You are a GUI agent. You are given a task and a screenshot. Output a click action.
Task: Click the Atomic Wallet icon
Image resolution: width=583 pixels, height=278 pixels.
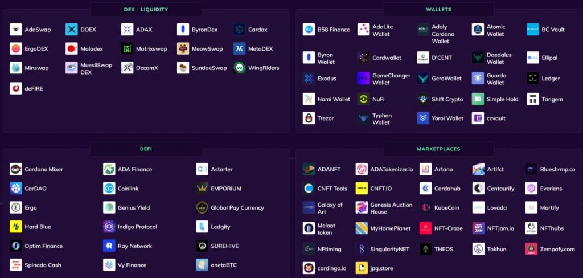[478, 30]
